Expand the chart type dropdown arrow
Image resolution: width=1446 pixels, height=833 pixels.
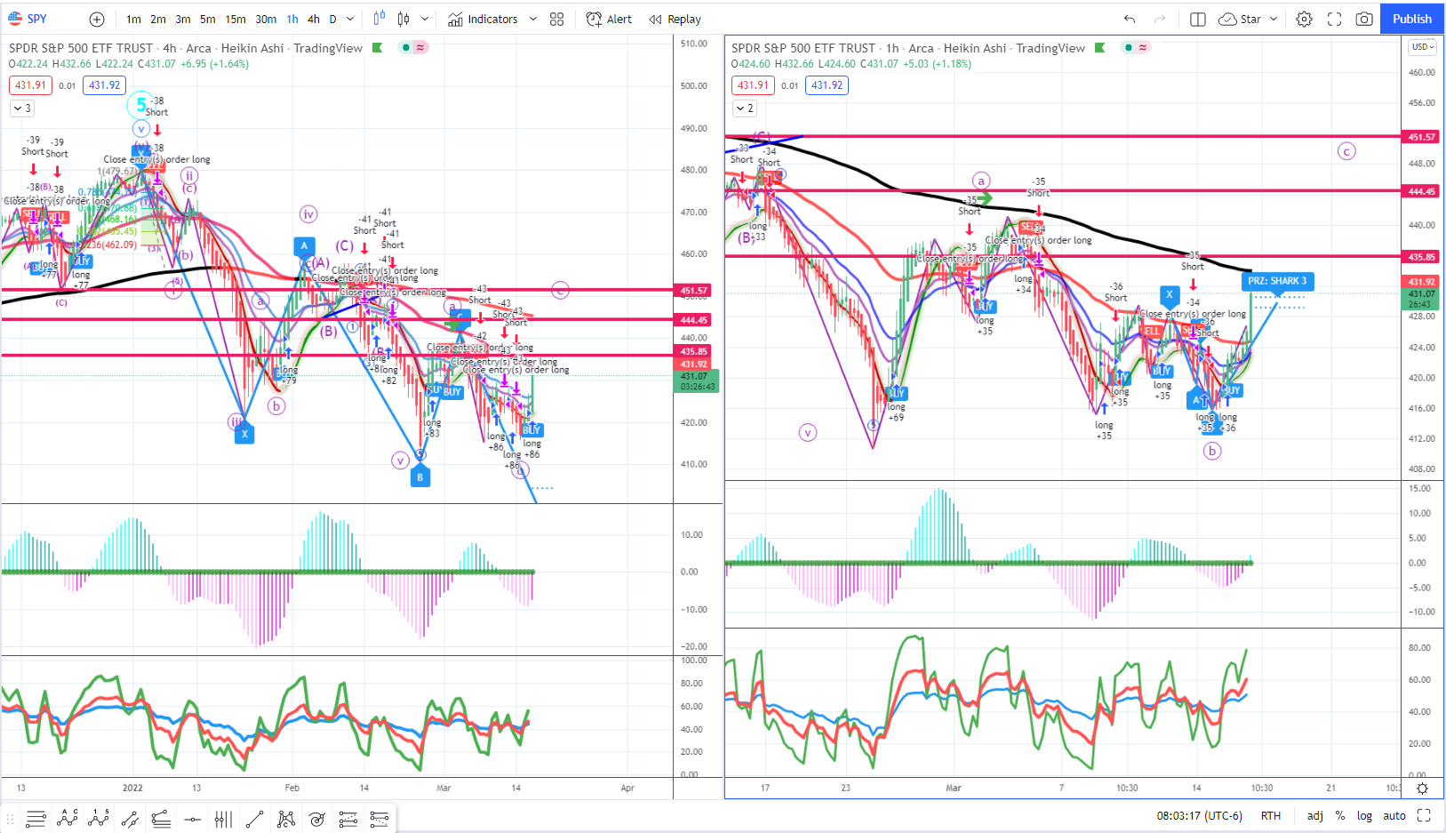coord(425,19)
